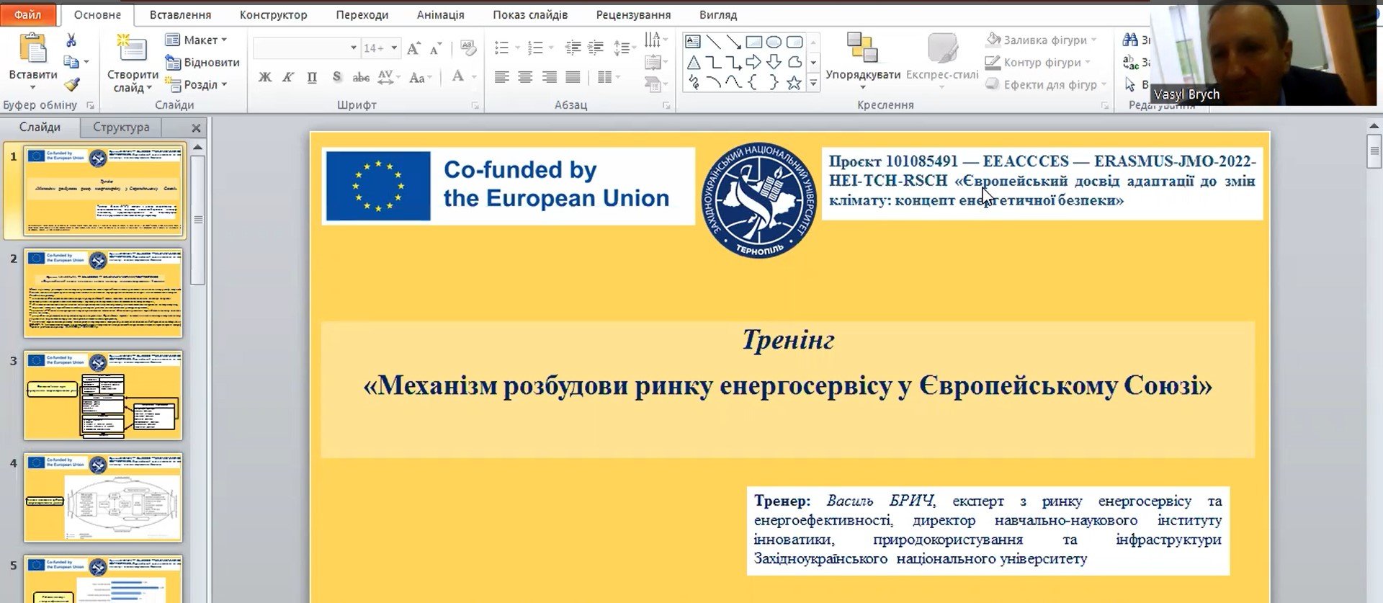1383x603 pixels.
Task: Select the down block arrow shape
Action: pos(774,62)
